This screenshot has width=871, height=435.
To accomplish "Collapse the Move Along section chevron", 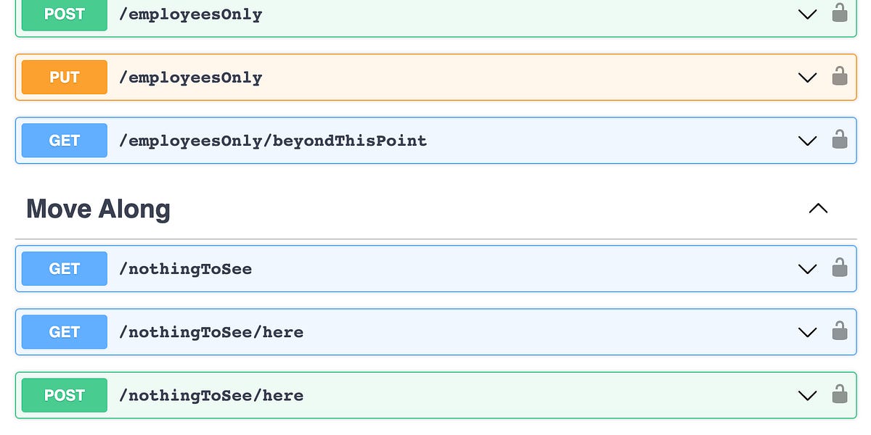I will (x=818, y=209).
